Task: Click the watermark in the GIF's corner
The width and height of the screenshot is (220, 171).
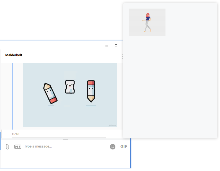Action: pyautogui.click(x=112, y=125)
